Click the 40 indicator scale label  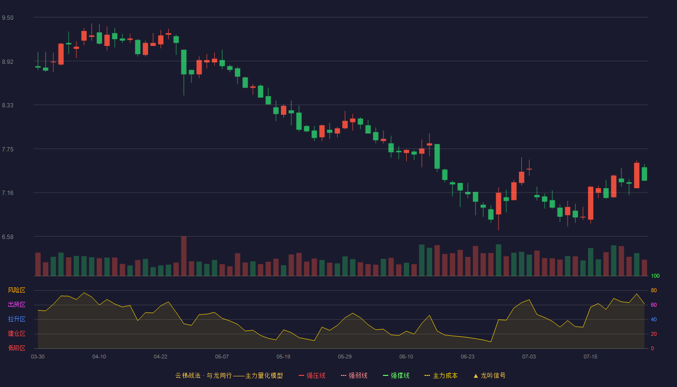click(654, 319)
